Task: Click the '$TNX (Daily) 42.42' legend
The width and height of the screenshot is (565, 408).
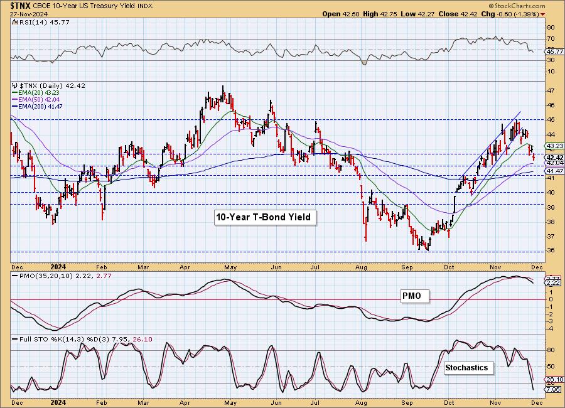Action: (x=52, y=86)
